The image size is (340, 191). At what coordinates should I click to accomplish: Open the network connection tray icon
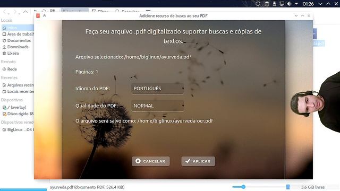[282, 4]
